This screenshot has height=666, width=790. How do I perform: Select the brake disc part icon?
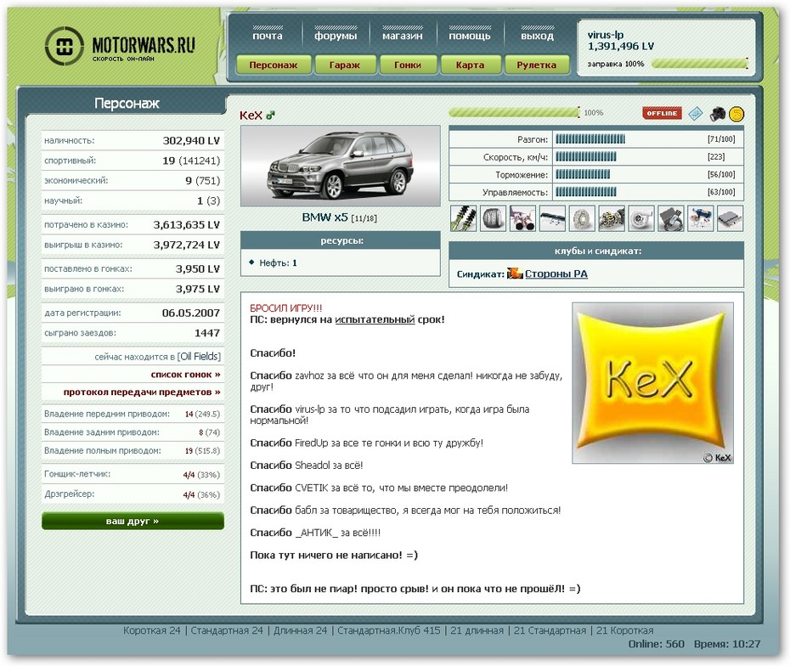[x=582, y=218]
